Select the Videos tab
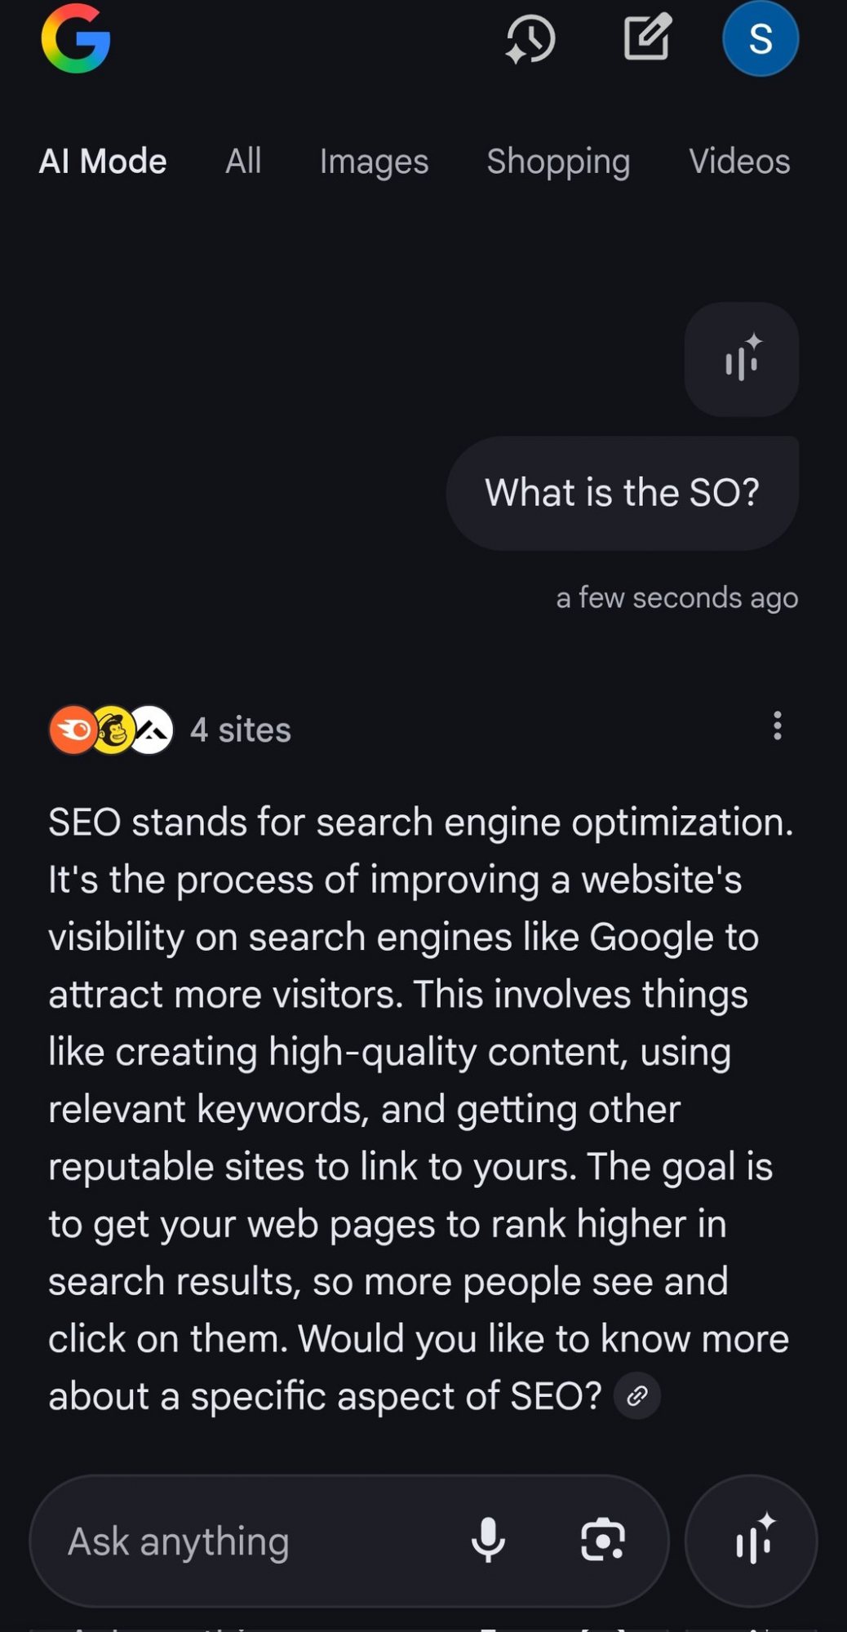 tap(739, 162)
